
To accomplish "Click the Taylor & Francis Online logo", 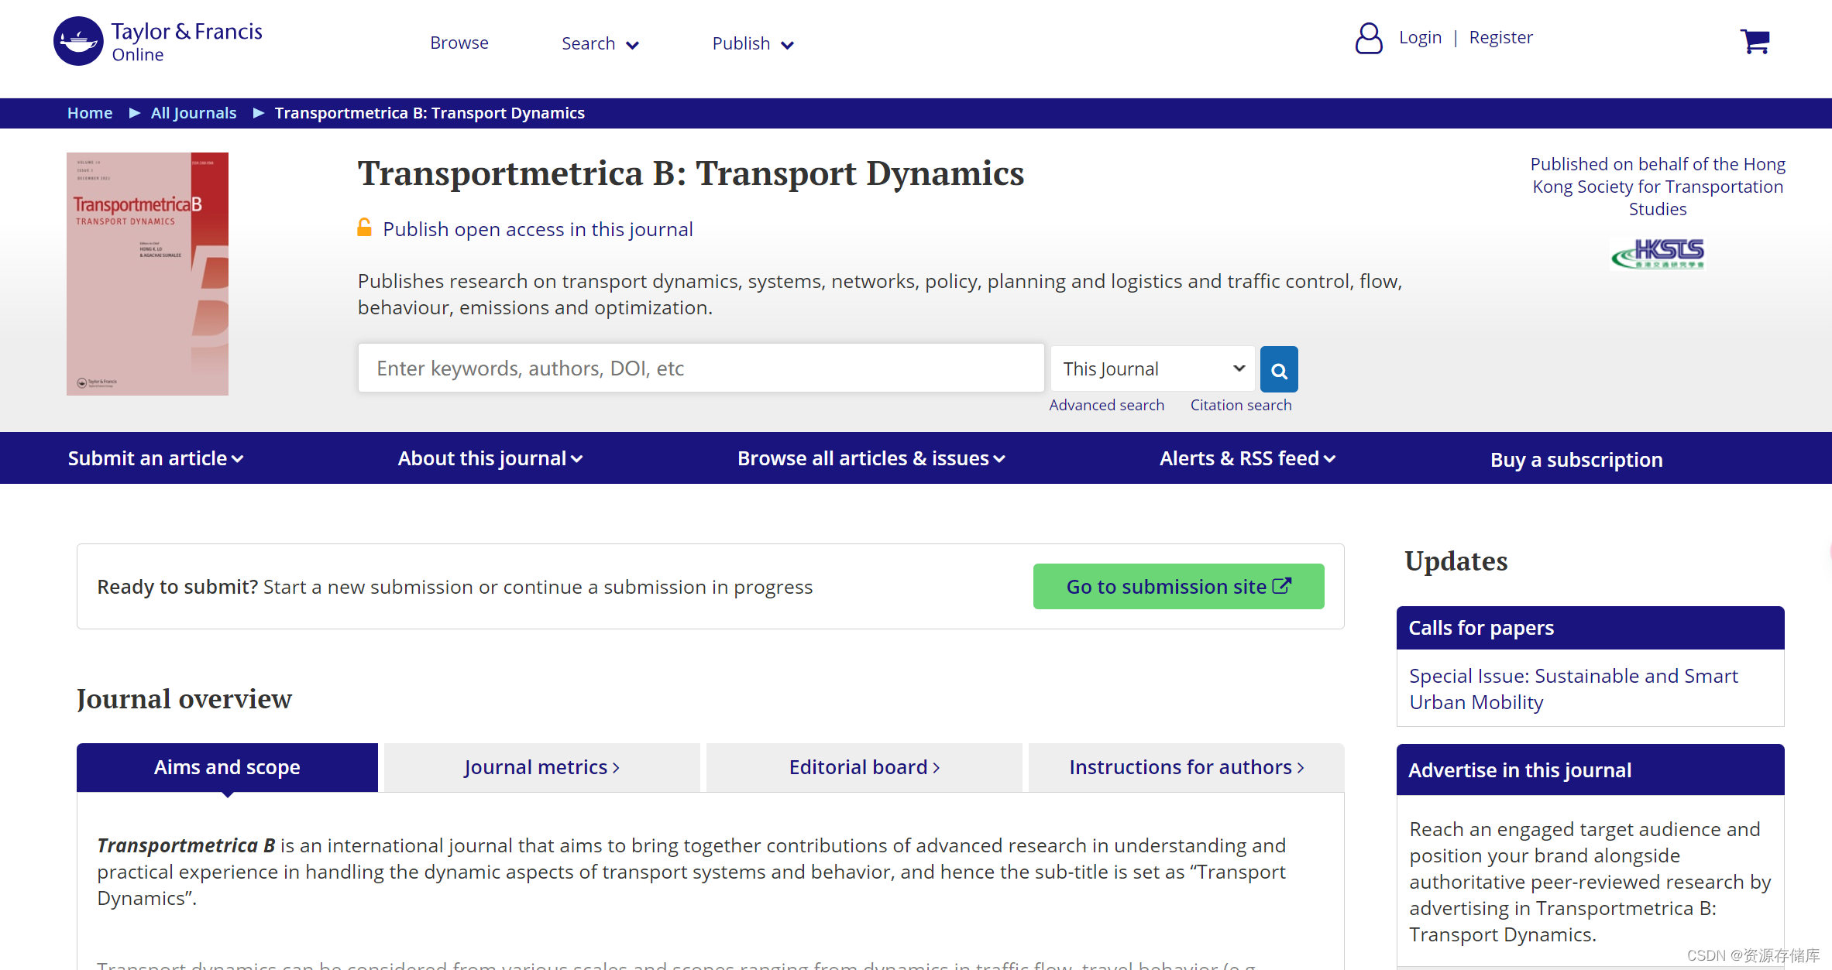I will (157, 42).
